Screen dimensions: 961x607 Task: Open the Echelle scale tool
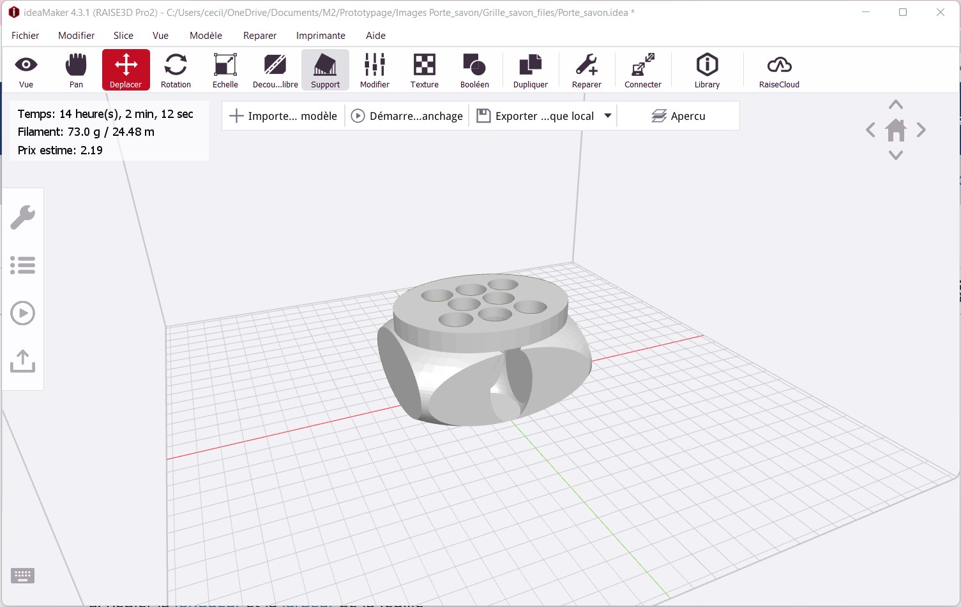(225, 70)
